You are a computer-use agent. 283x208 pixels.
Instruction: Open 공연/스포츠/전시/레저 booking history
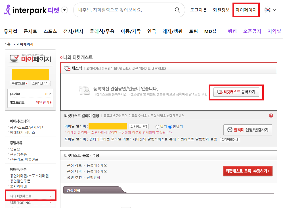[27, 127]
